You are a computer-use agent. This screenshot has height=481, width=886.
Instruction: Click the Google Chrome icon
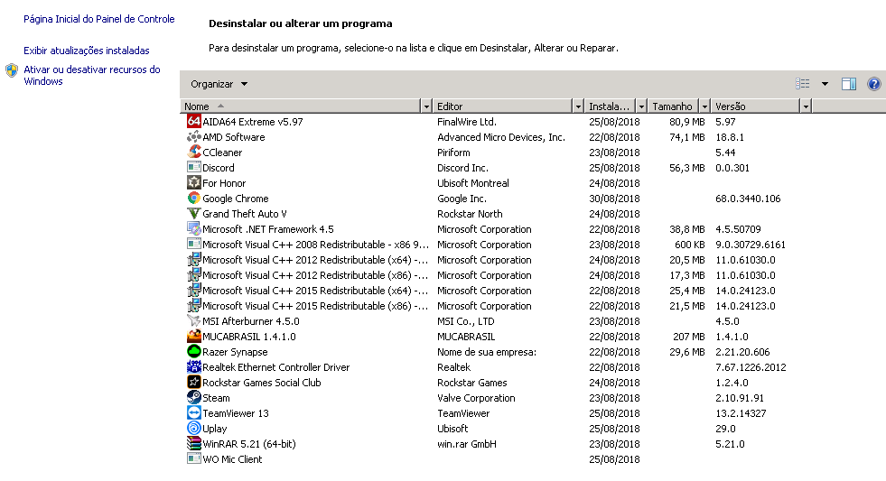click(193, 199)
